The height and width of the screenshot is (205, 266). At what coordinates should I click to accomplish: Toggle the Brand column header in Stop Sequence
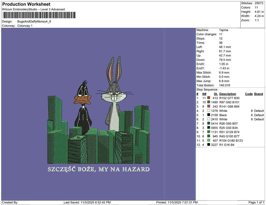(258, 94)
